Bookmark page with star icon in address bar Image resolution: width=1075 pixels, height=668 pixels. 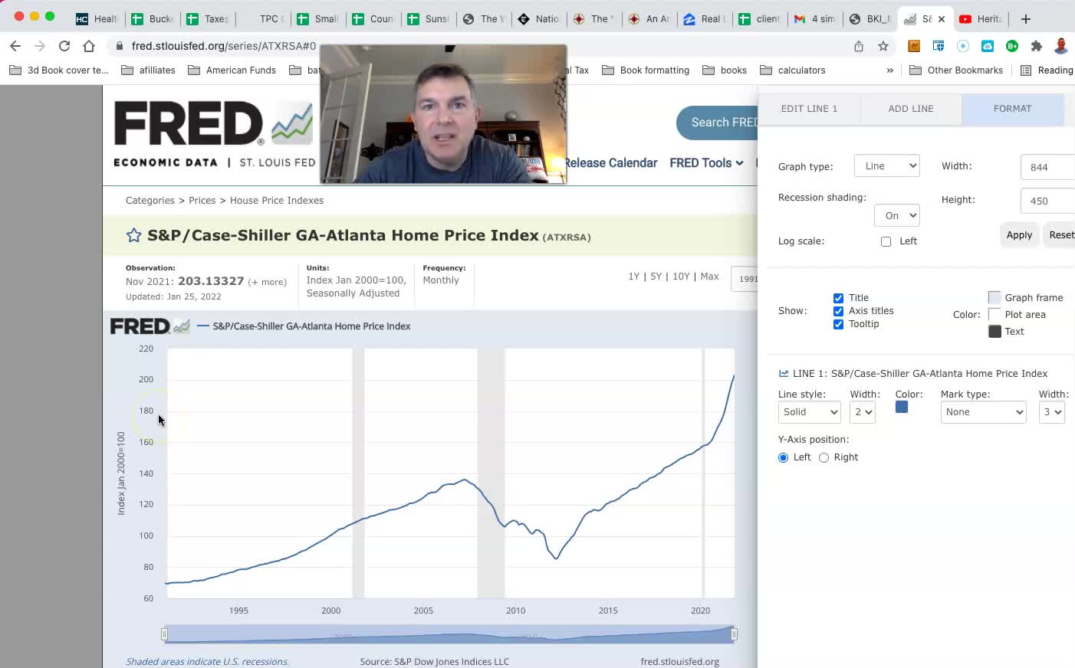click(x=883, y=46)
